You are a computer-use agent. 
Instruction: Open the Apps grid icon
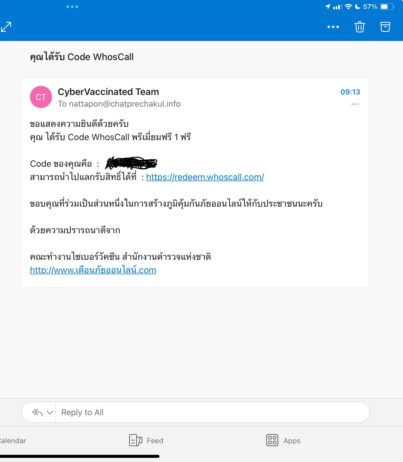coord(272,440)
